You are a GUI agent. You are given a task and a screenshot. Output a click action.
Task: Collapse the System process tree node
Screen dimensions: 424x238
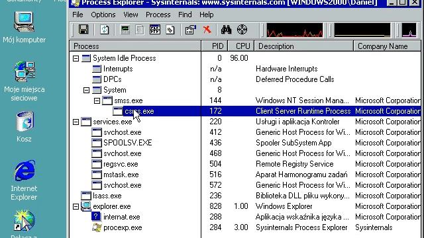pyautogui.click(x=86, y=90)
